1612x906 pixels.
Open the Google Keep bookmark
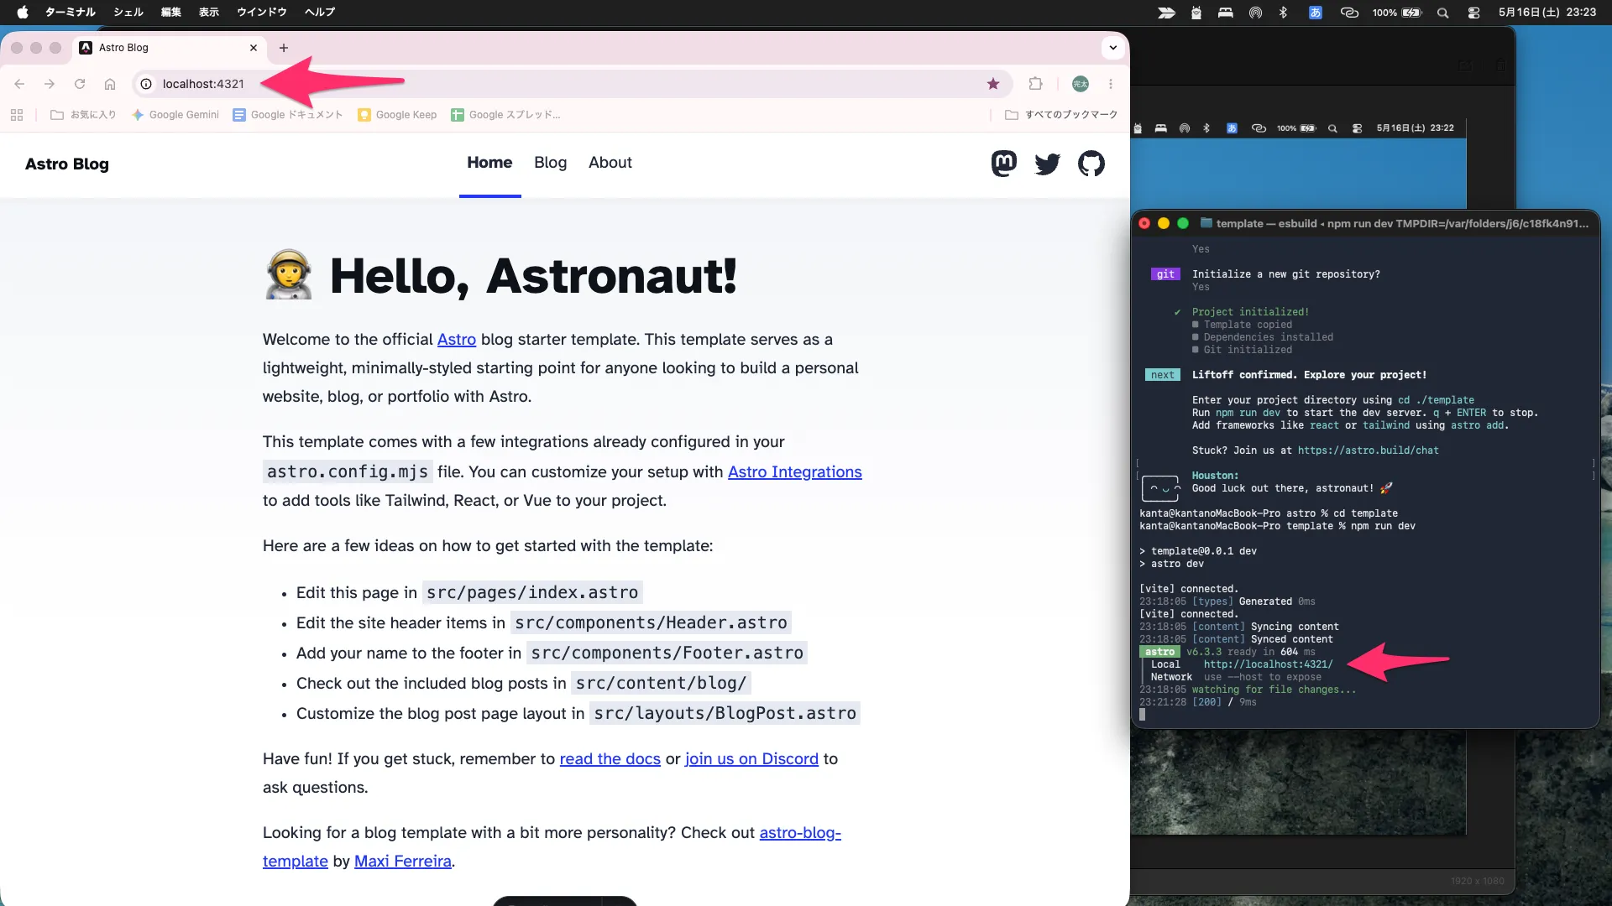[397, 115]
